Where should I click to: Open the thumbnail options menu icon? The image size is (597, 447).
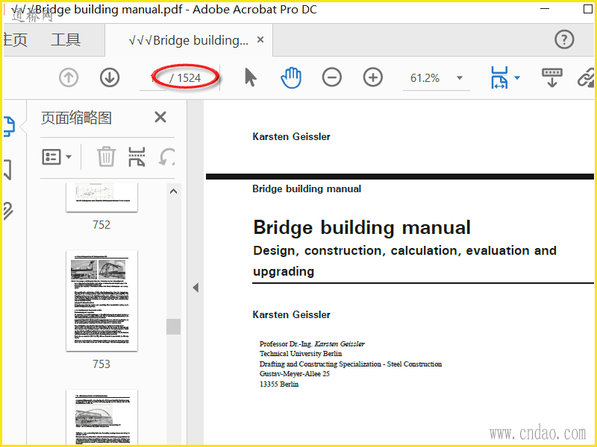51,156
